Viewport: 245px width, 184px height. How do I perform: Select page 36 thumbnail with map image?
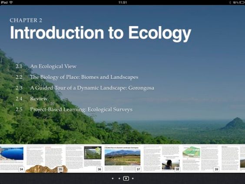pos(84,158)
